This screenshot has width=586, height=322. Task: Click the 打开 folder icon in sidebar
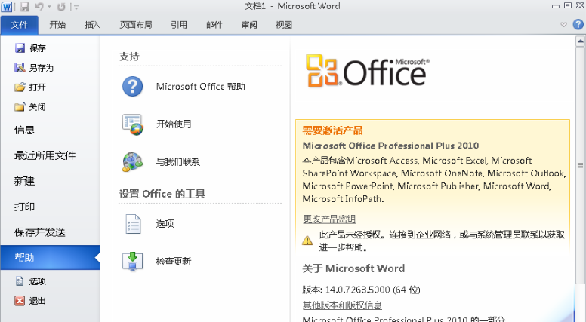pyautogui.click(x=20, y=87)
